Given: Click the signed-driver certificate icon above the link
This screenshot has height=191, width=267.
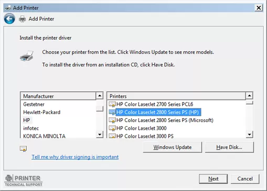Looking at the screenshot, I should click(23, 149).
